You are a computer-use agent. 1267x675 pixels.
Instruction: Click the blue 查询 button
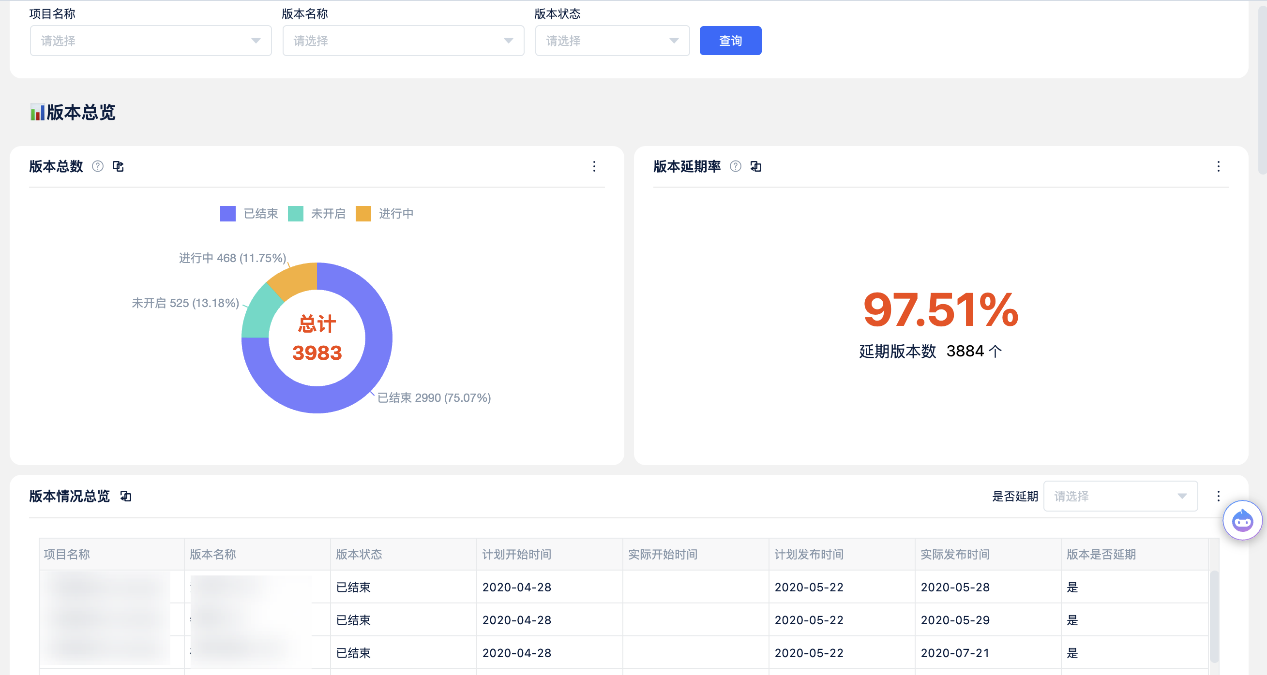[730, 41]
